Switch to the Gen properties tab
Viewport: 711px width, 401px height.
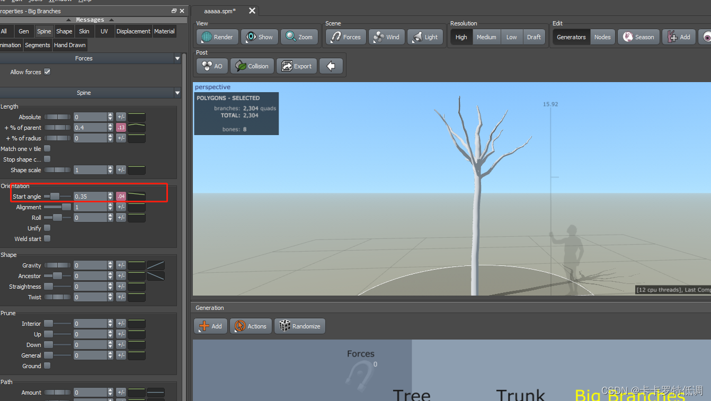[x=24, y=32]
